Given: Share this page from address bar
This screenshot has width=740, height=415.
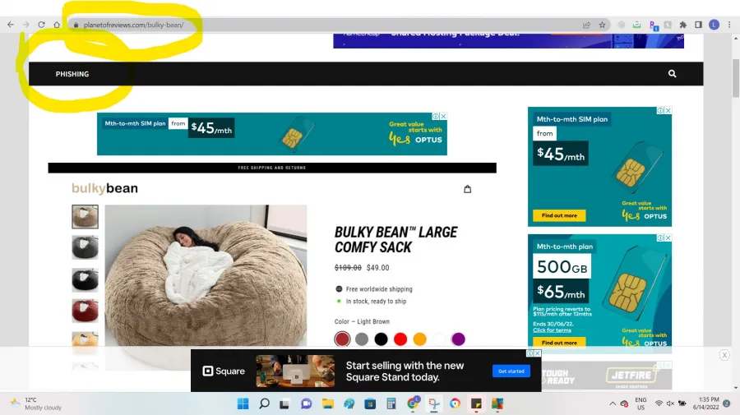Looking at the screenshot, I should [586, 25].
